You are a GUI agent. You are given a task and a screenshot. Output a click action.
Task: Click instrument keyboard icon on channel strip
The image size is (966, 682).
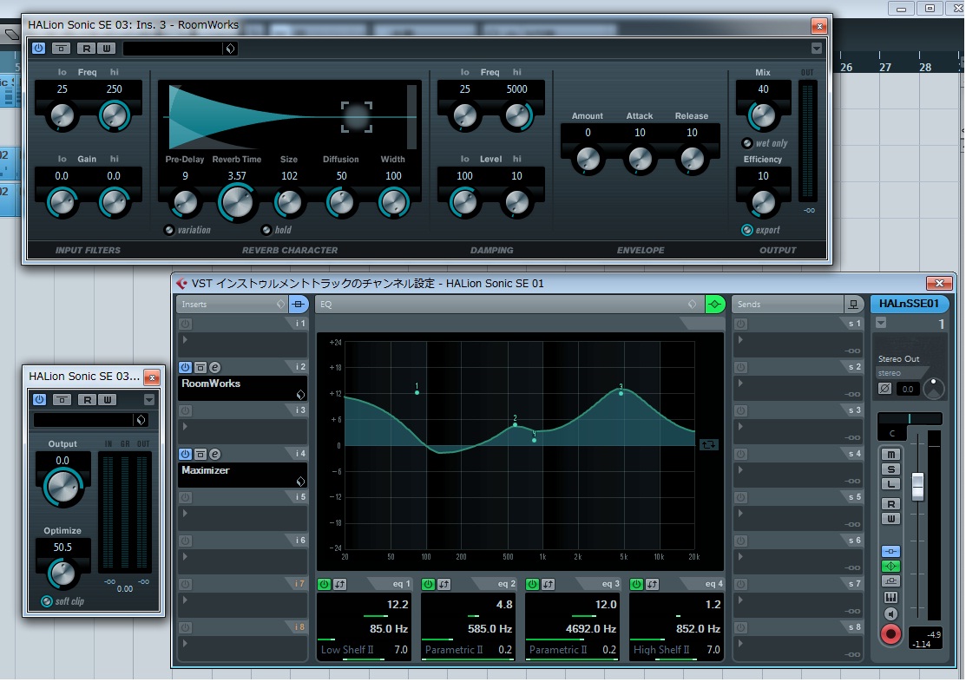click(x=890, y=598)
